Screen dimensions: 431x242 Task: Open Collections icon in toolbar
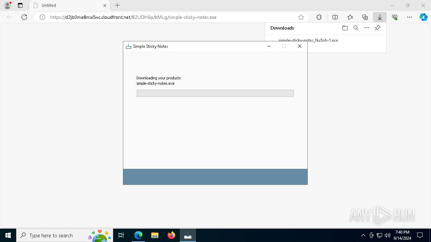click(x=365, y=17)
